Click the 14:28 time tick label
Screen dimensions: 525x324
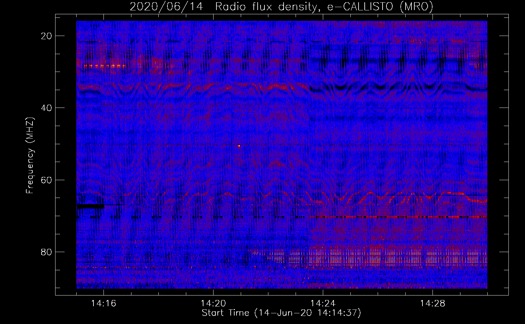coord(433,304)
